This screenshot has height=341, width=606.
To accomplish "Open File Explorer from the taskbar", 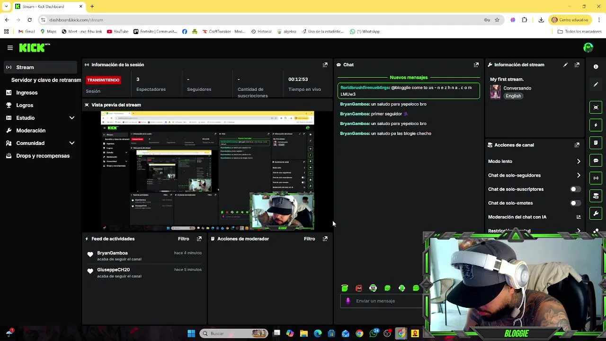I will pos(304,333).
